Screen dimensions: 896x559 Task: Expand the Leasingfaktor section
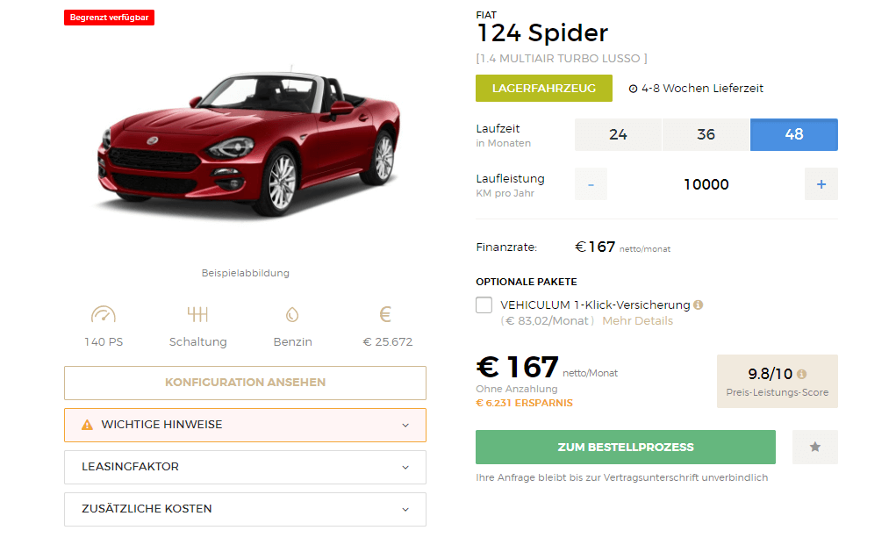(x=245, y=467)
